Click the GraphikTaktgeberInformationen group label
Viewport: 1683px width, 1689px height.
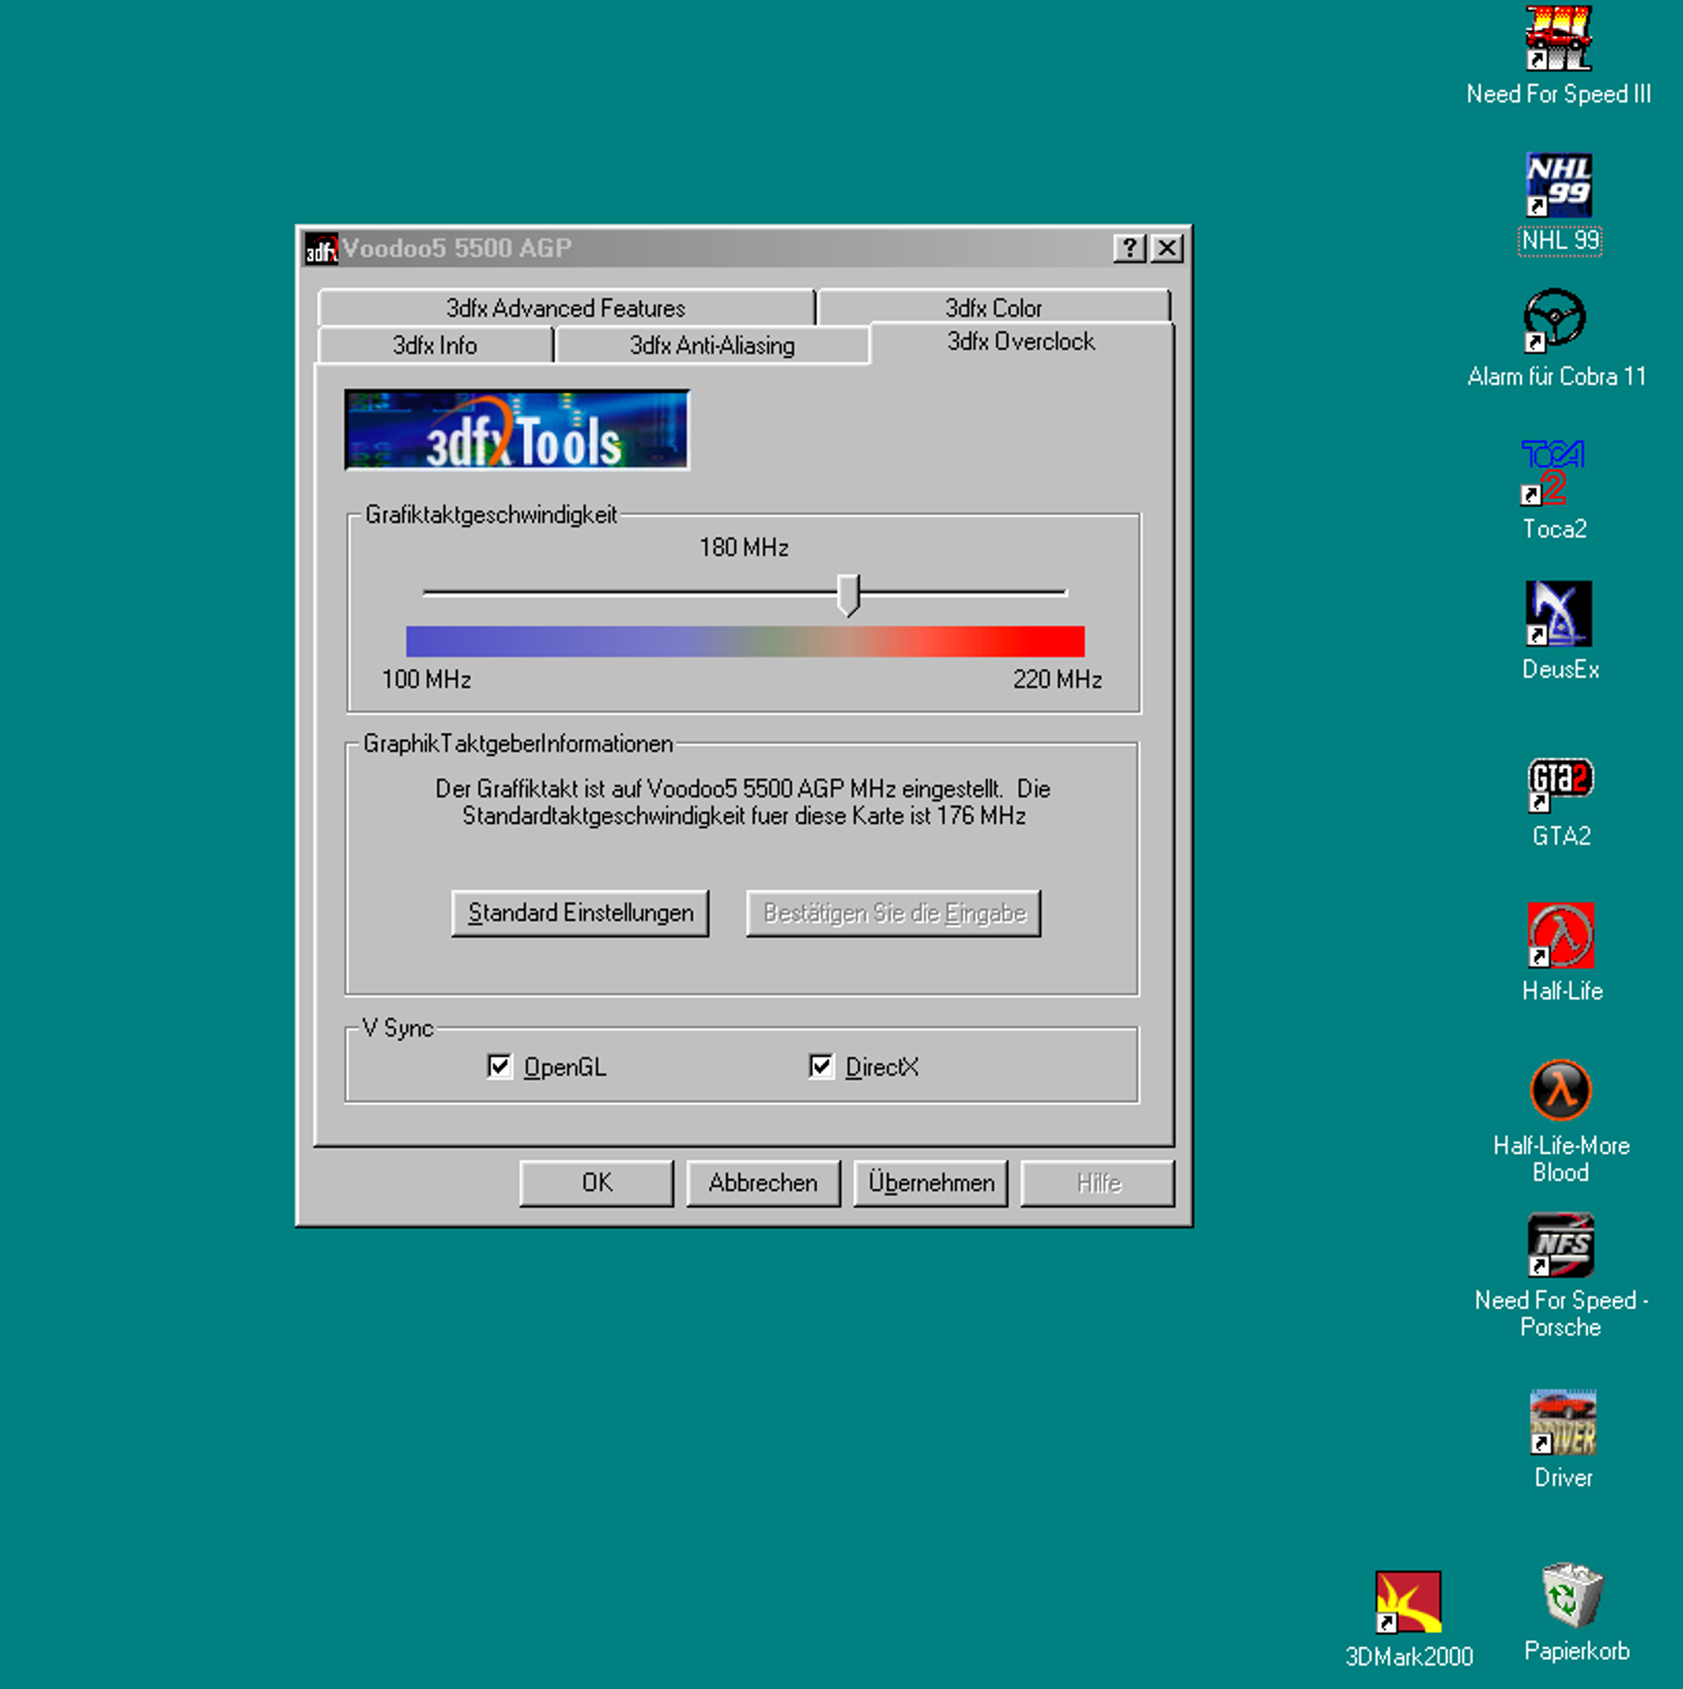coord(518,743)
